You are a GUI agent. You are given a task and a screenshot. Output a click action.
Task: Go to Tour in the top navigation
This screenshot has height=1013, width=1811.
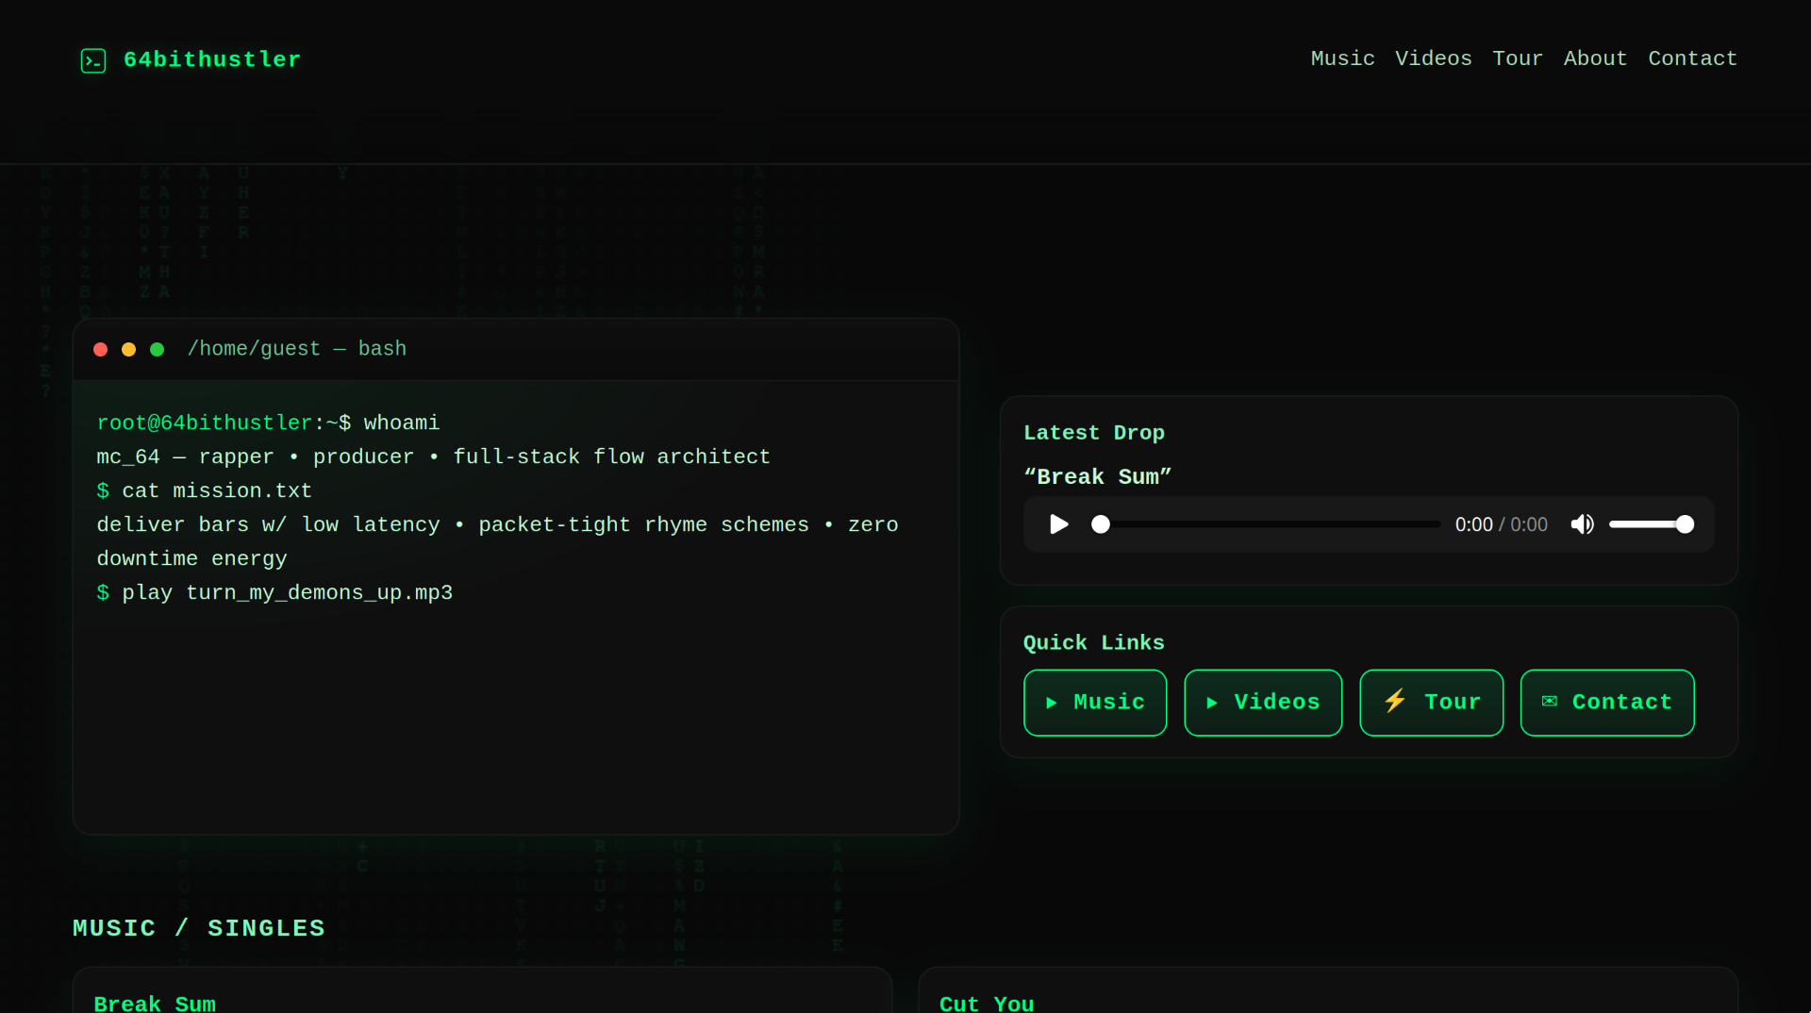tap(1517, 58)
